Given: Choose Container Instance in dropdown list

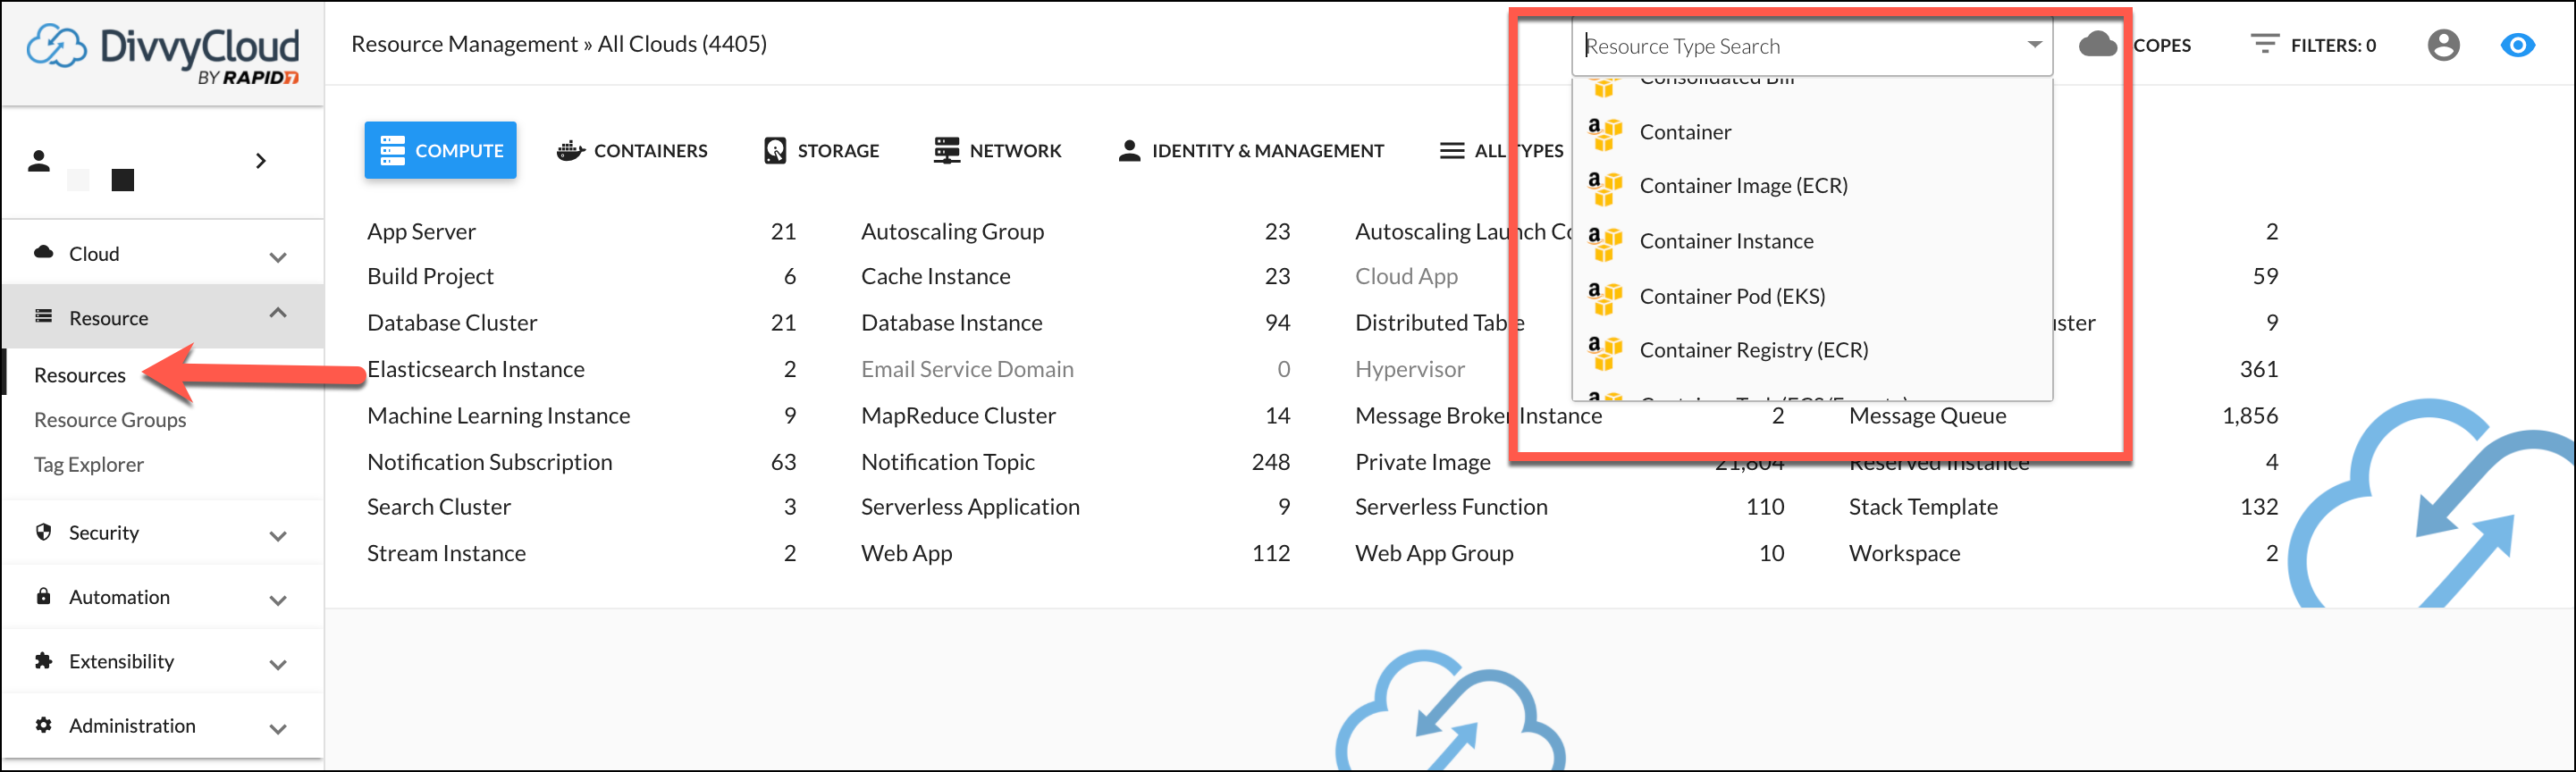Looking at the screenshot, I should tap(1812, 241).
